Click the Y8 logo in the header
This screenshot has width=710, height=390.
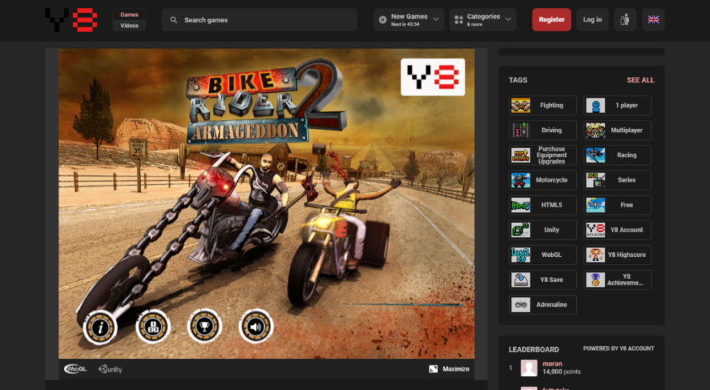71,19
